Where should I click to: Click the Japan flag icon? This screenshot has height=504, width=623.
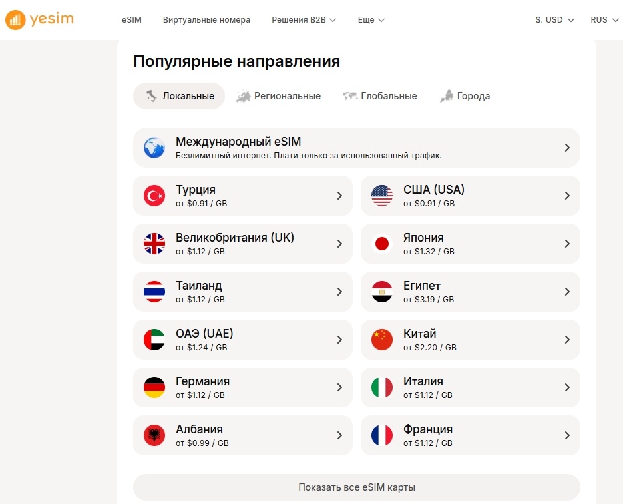click(382, 244)
